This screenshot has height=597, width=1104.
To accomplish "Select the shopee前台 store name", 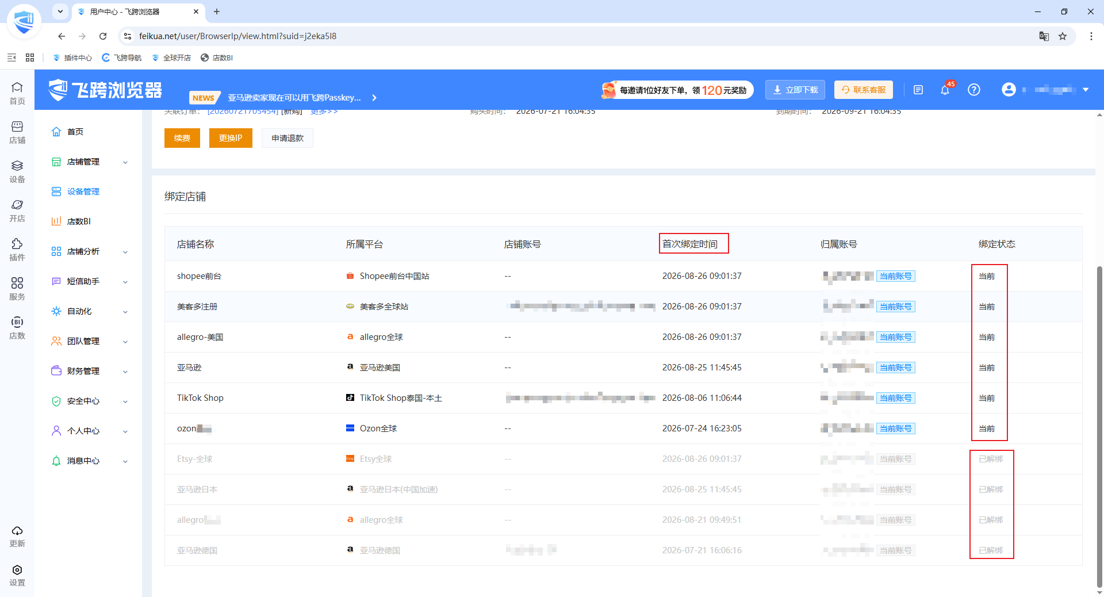I will coord(199,276).
